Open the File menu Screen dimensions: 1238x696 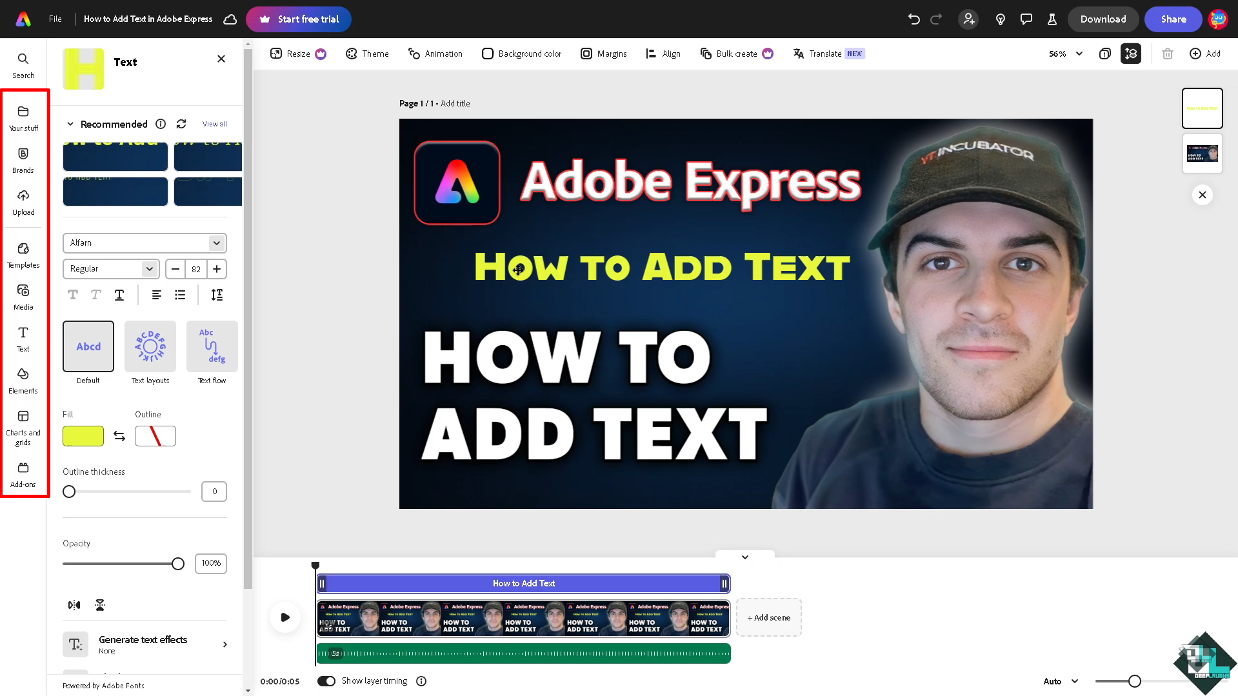coord(55,19)
